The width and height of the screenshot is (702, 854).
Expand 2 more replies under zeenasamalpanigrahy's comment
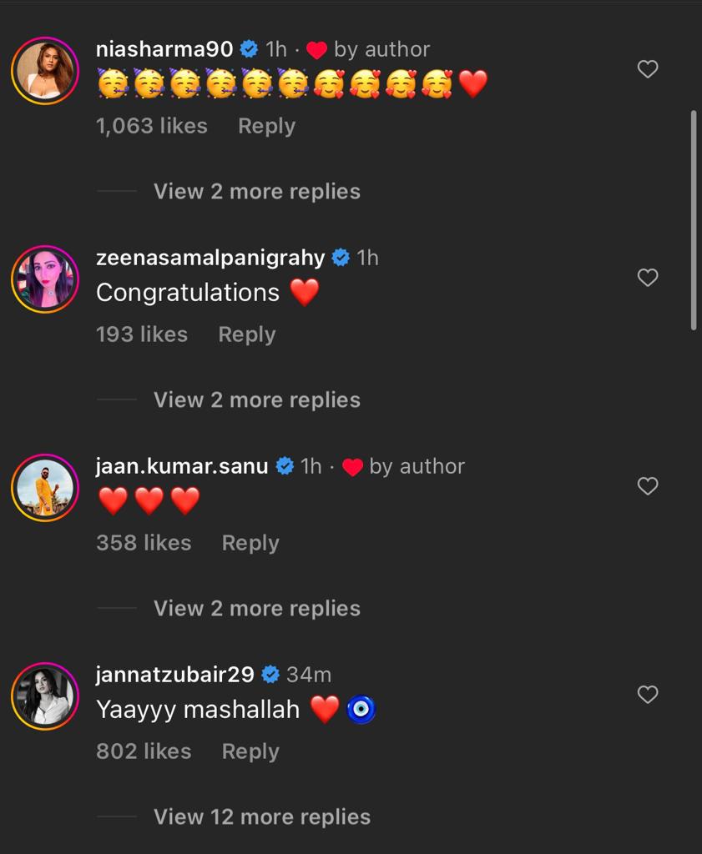(256, 399)
